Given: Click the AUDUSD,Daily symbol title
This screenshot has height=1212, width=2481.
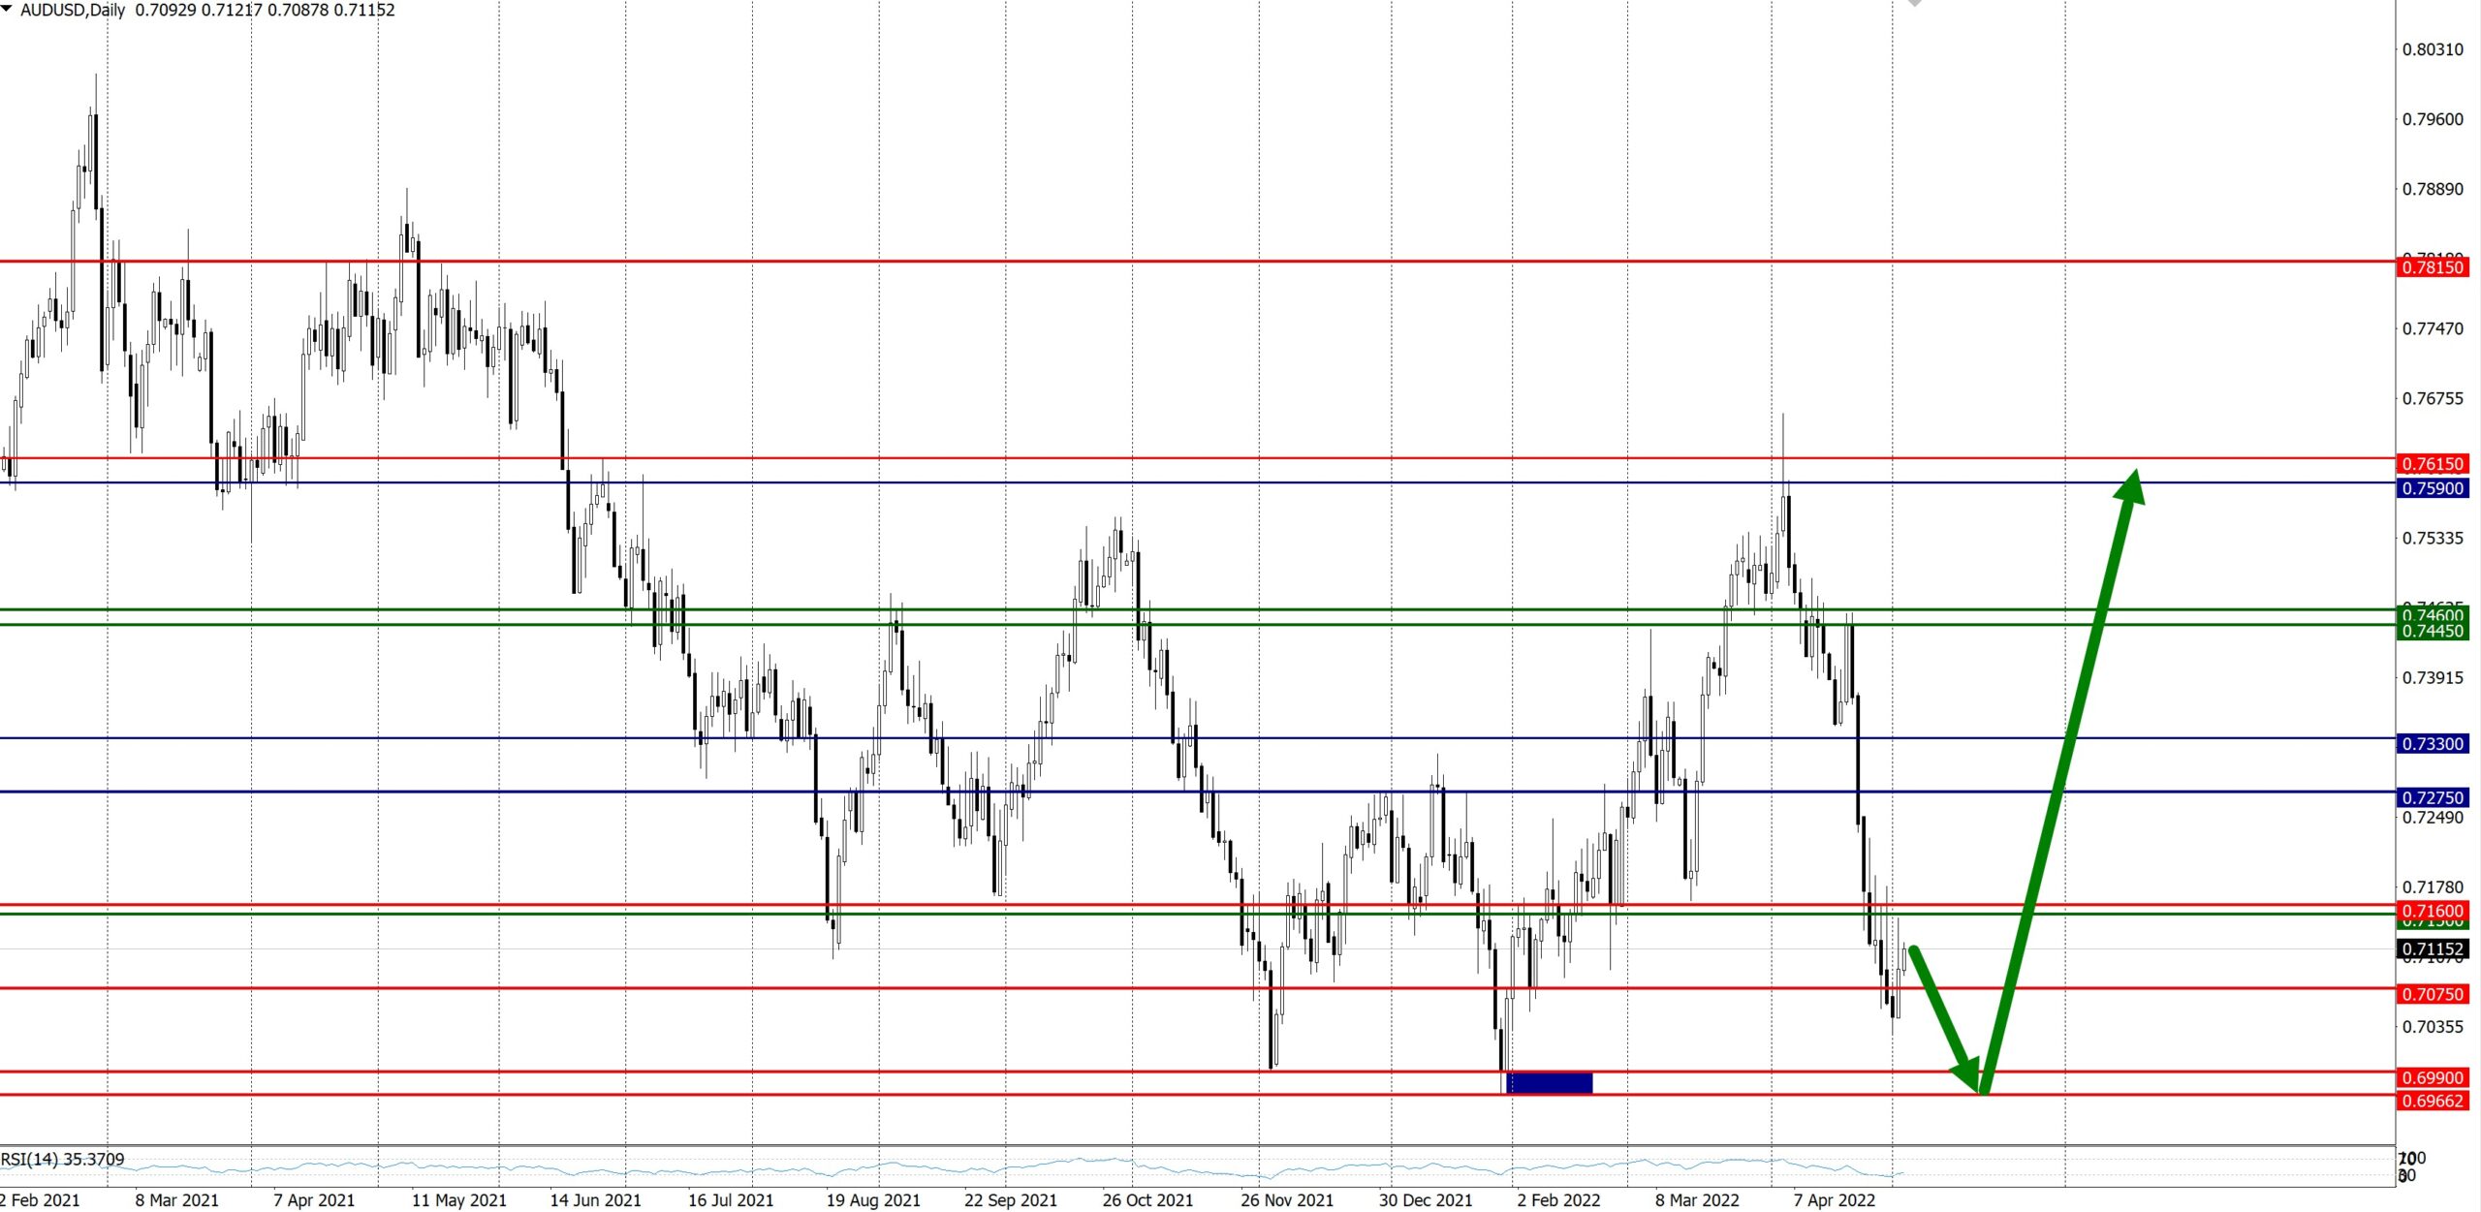Looking at the screenshot, I should 74,10.
